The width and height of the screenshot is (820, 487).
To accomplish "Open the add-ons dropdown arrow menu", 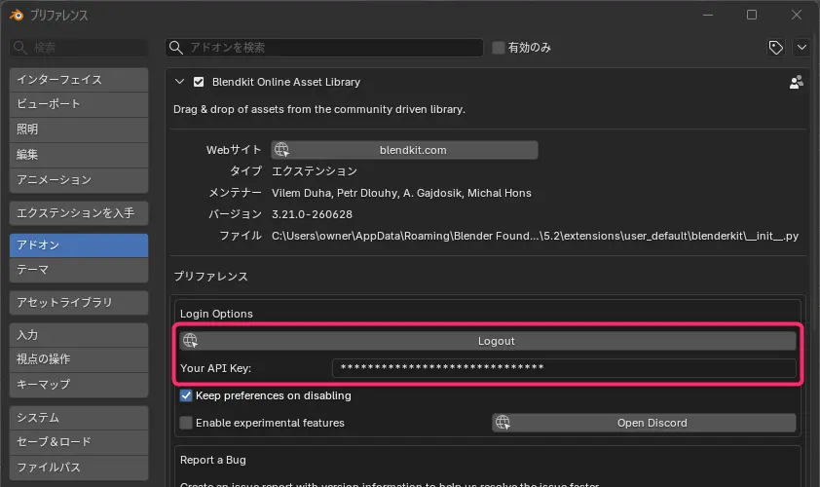I will coord(801,48).
